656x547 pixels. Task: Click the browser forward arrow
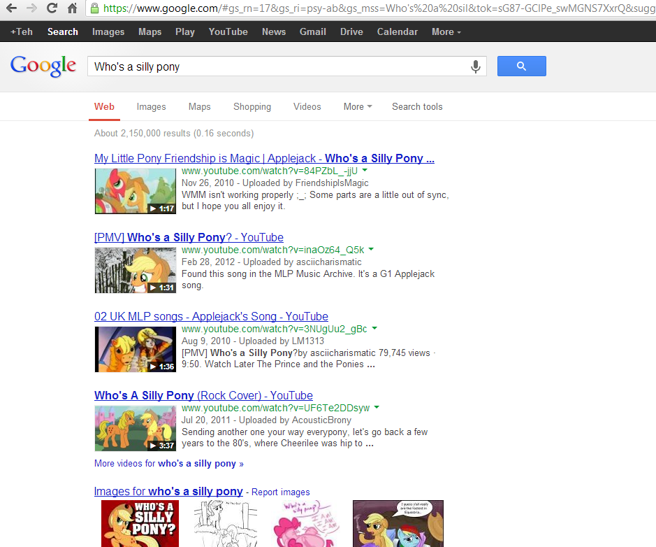(31, 8)
